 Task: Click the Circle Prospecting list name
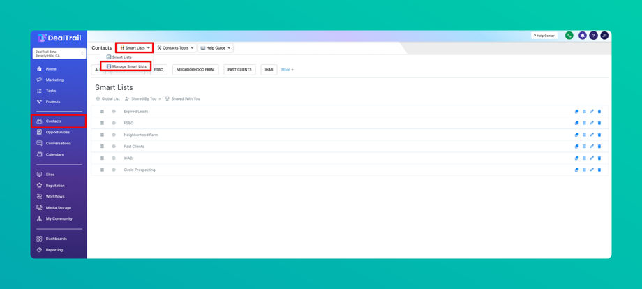pyautogui.click(x=140, y=170)
